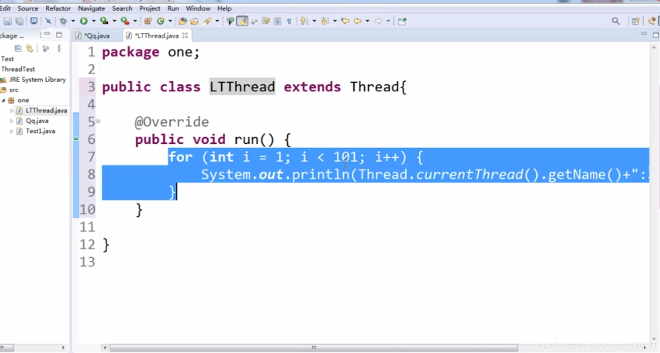Click the Next Annotation arrow icon

coord(304,21)
